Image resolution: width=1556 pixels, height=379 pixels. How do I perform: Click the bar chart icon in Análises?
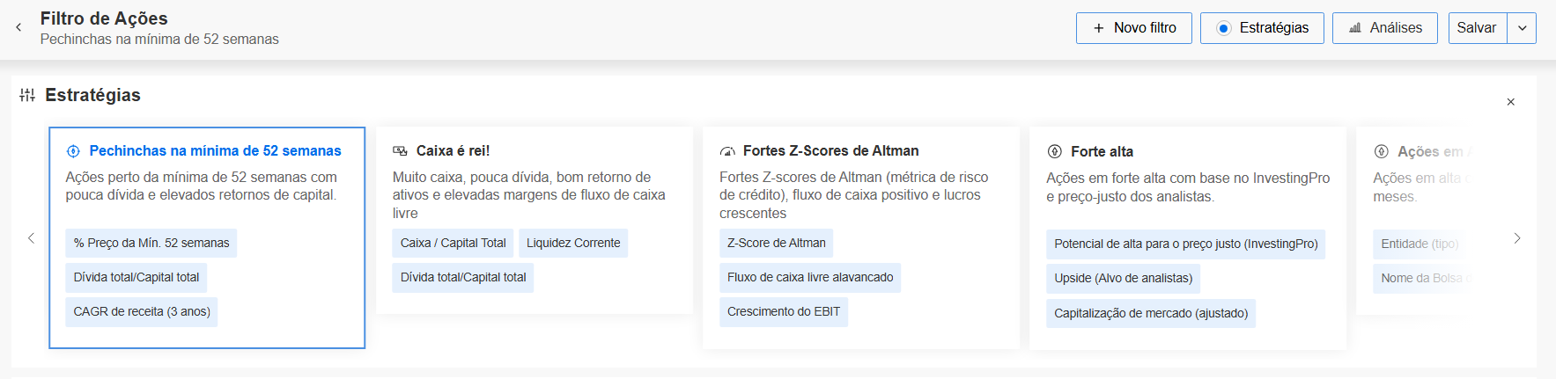pos(1355,28)
